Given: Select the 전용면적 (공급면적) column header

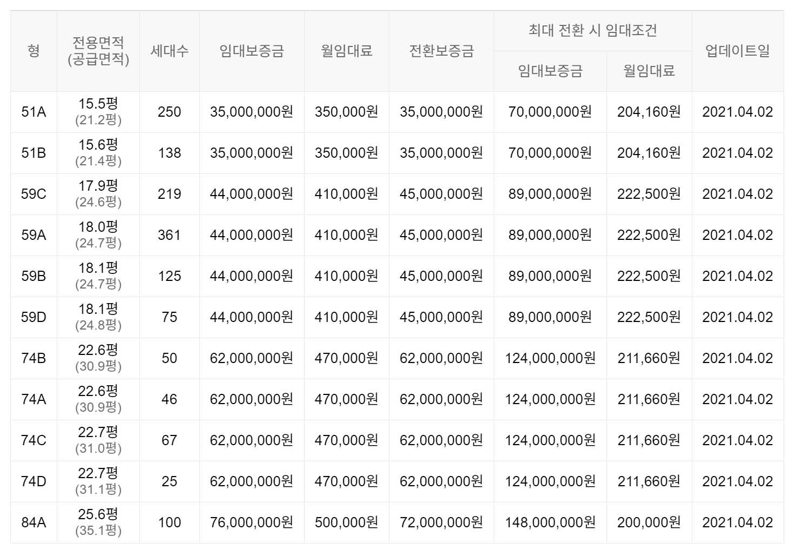Looking at the screenshot, I should point(98,51).
